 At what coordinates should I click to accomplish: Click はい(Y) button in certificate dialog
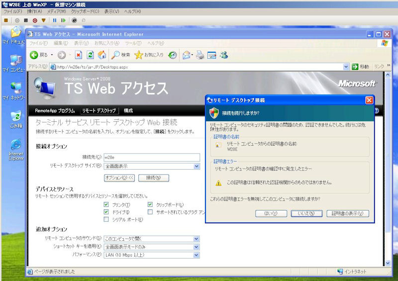[271, 213]
